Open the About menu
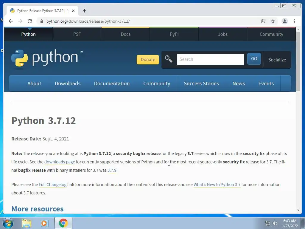305x229 pixels. [x=34, y=83]
